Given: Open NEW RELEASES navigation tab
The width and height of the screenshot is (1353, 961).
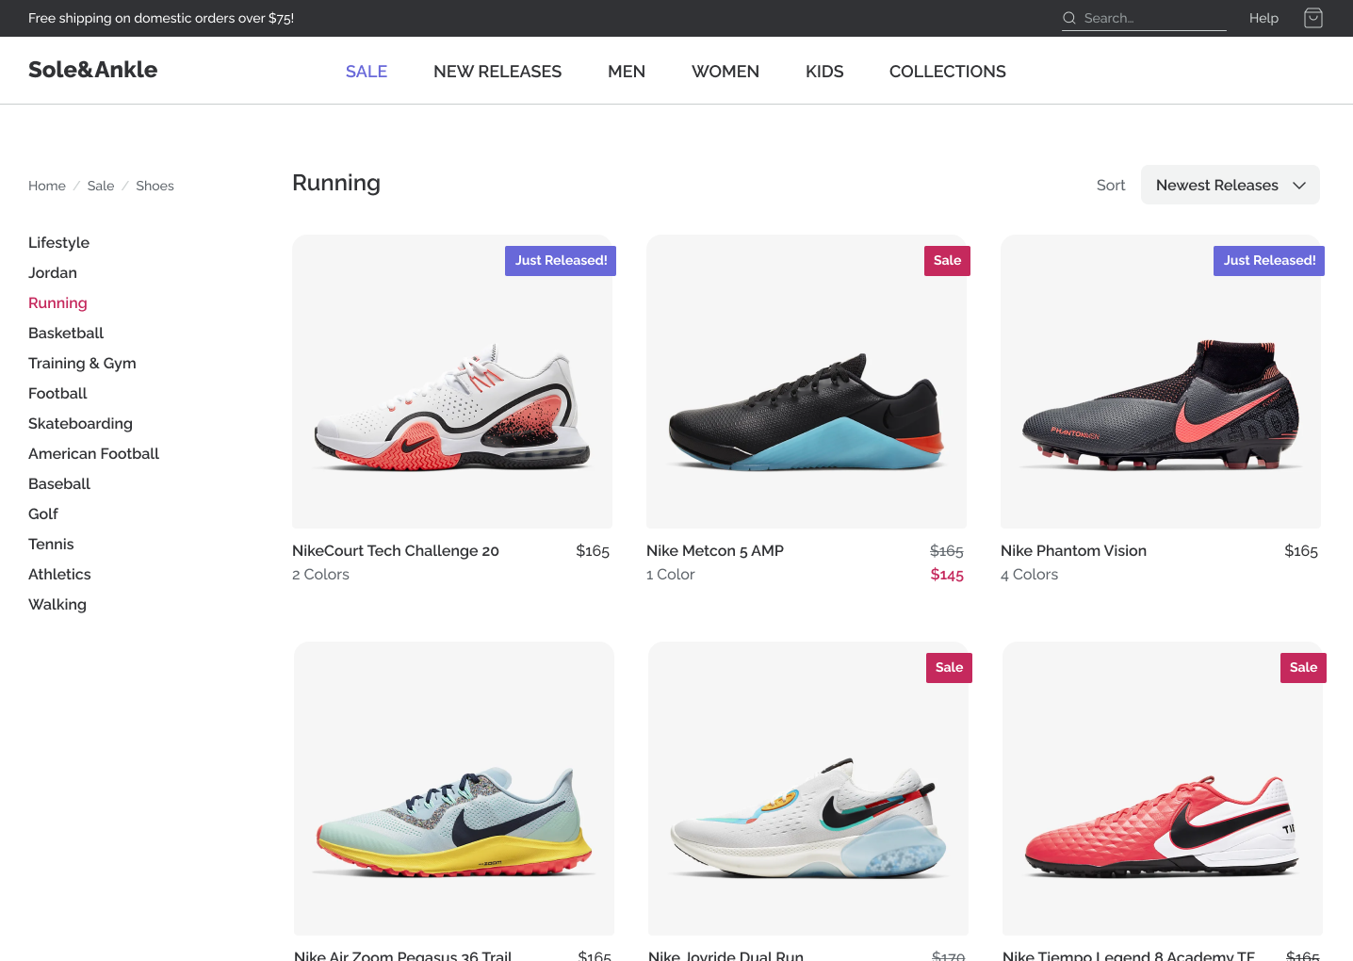Looking at the screenshot, I should point(497,72).
